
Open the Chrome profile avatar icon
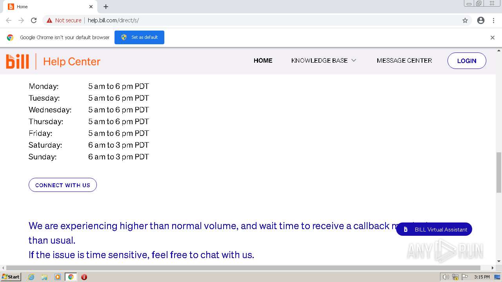tap(481, 20)
